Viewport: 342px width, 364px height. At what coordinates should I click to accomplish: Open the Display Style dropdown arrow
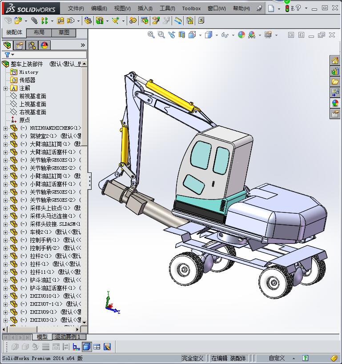[x=217, y=35]
